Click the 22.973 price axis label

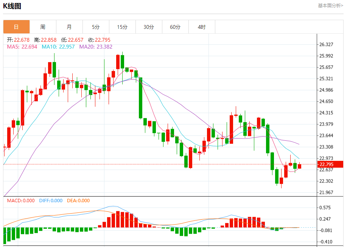(326, 158)
